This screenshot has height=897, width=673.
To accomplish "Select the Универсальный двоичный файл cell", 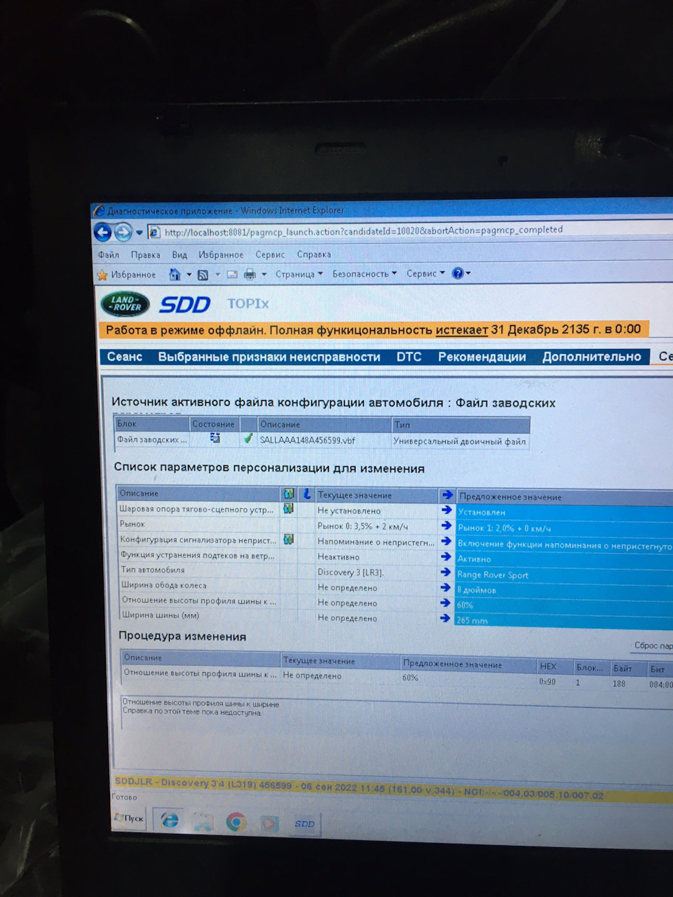I will tap(459, 441).
